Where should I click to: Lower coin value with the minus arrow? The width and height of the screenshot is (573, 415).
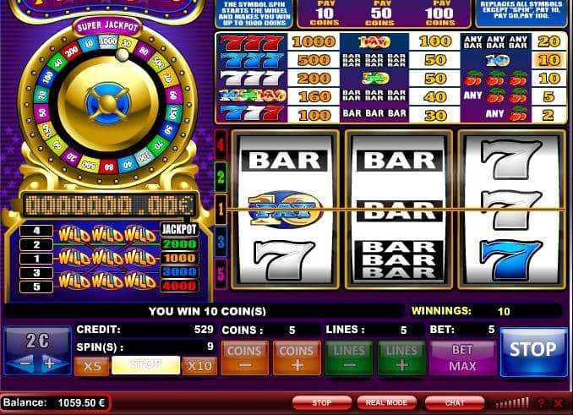coord(23,363)
